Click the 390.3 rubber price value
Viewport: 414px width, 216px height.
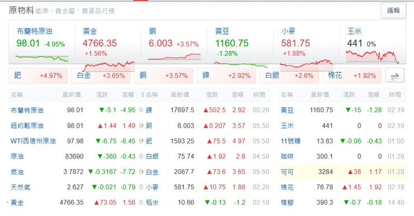click(324, 203)
